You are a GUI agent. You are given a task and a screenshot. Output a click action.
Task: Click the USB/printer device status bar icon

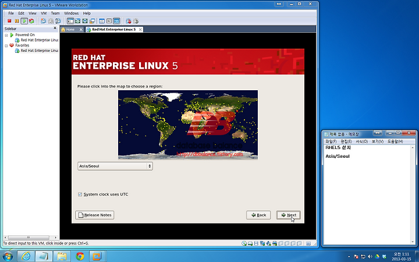point(275,243)
